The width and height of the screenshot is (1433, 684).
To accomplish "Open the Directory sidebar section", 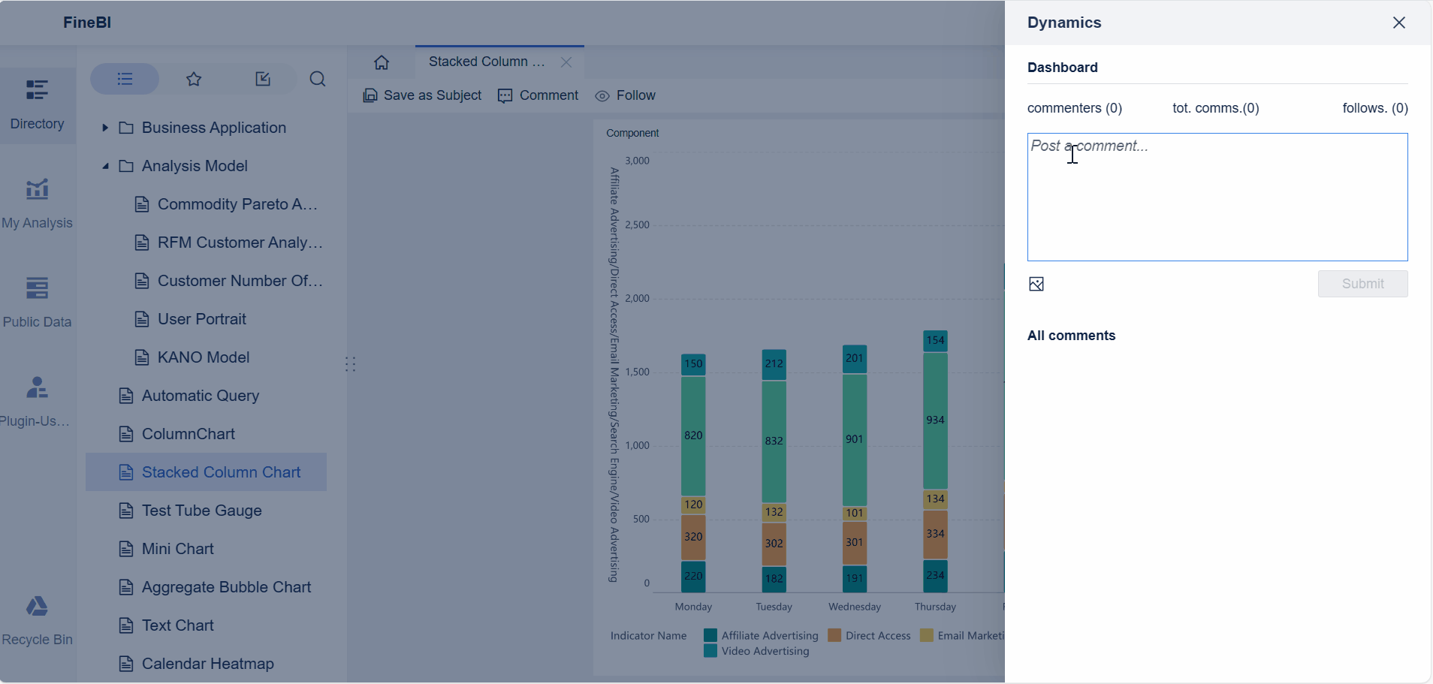I will click(37, 105).
